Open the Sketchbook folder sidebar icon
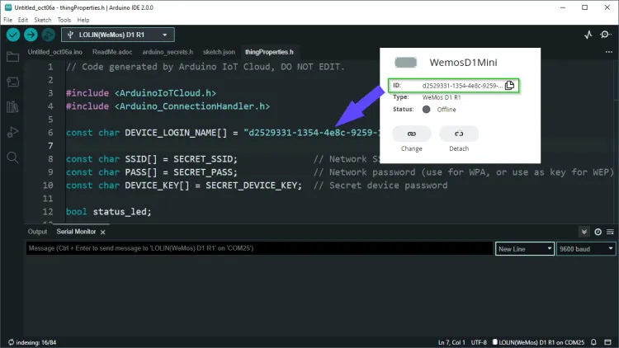This screenshot has width=619, height=348. 12,57
